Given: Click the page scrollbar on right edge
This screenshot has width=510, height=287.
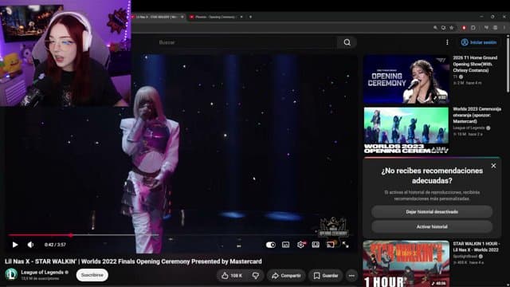Looking at the screenshot, I should [x=508, y=65].
